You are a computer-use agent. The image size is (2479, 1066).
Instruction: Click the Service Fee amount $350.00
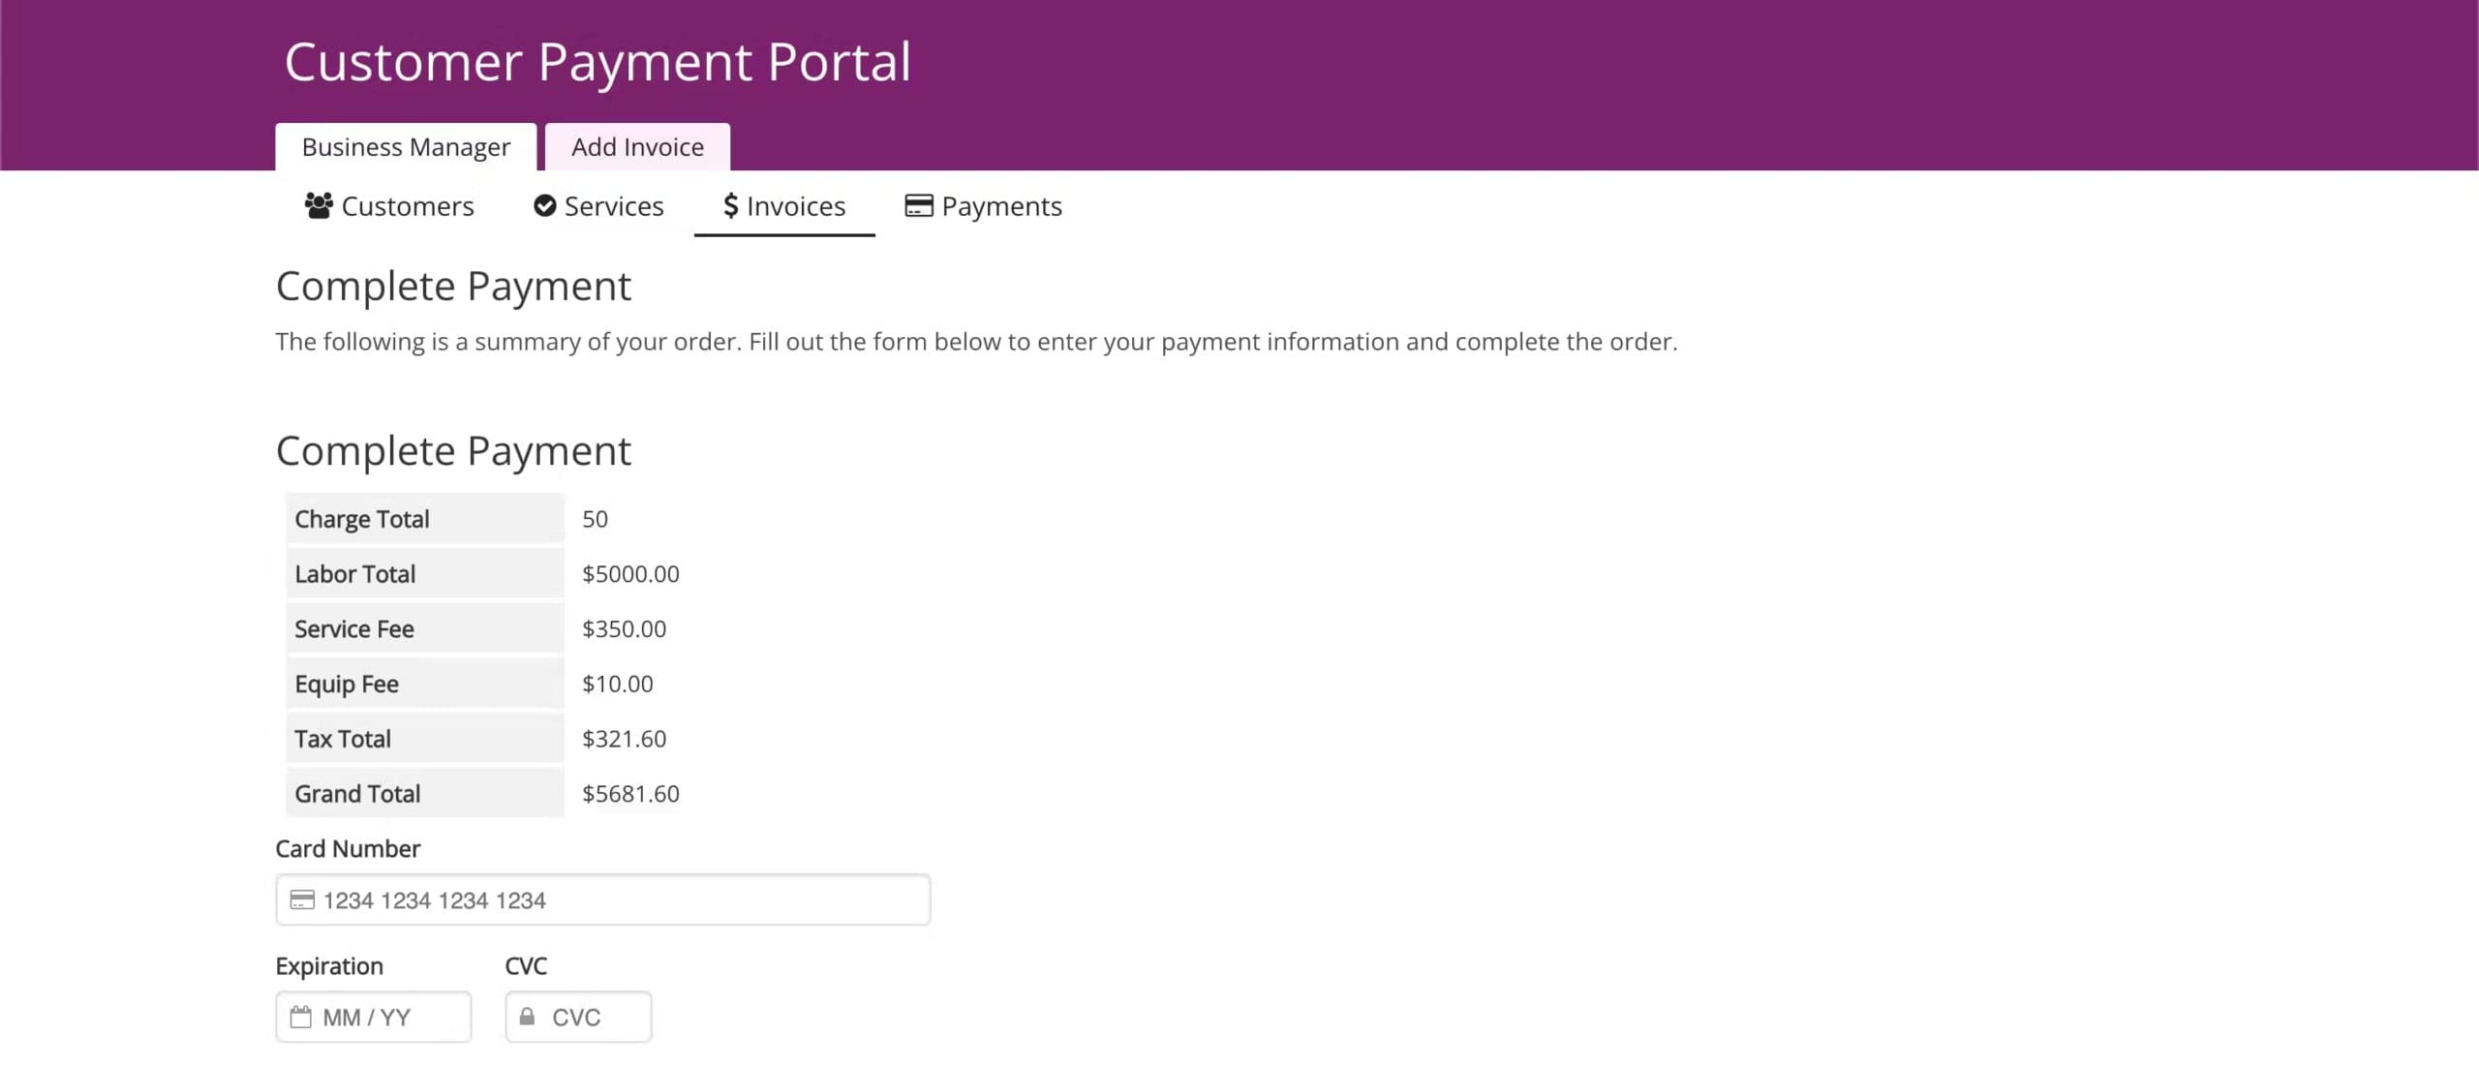pyautogui.click(x=624, y=629)
